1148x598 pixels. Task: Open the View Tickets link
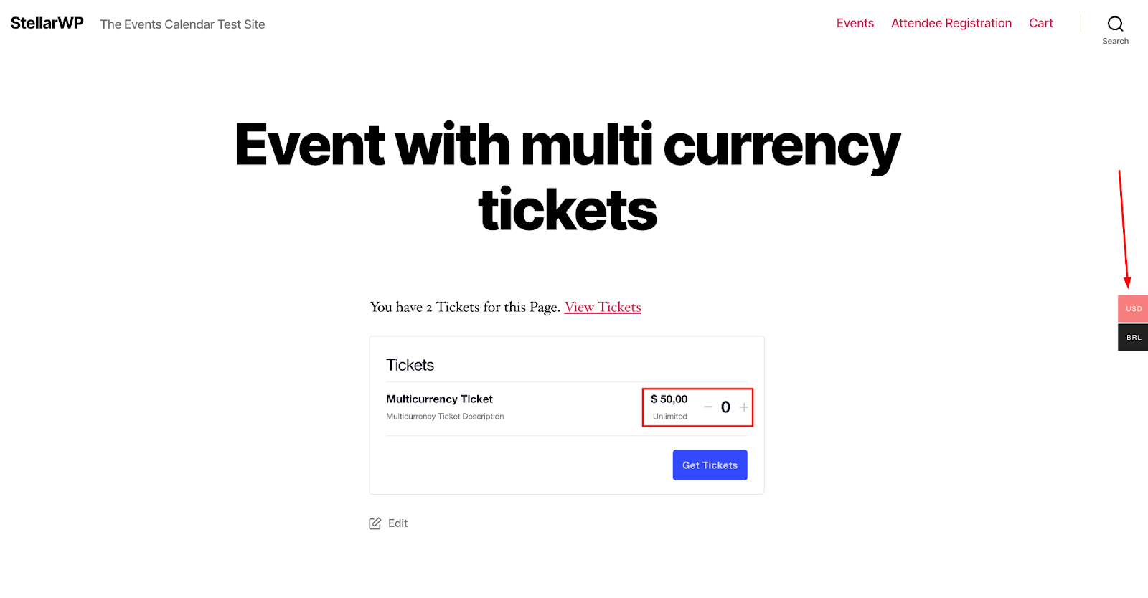point(602,307)
